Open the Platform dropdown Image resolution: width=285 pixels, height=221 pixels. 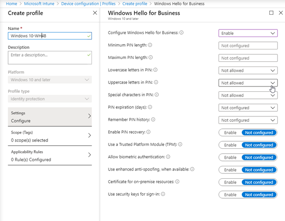pos(50,80)
